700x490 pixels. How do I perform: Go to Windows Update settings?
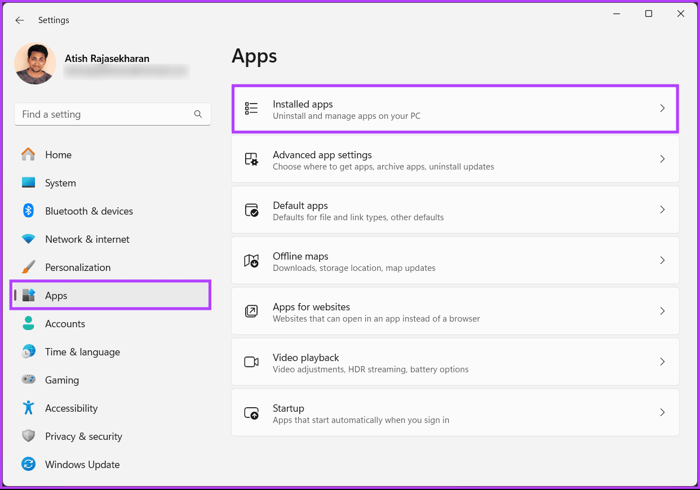[x=82, y=465]
